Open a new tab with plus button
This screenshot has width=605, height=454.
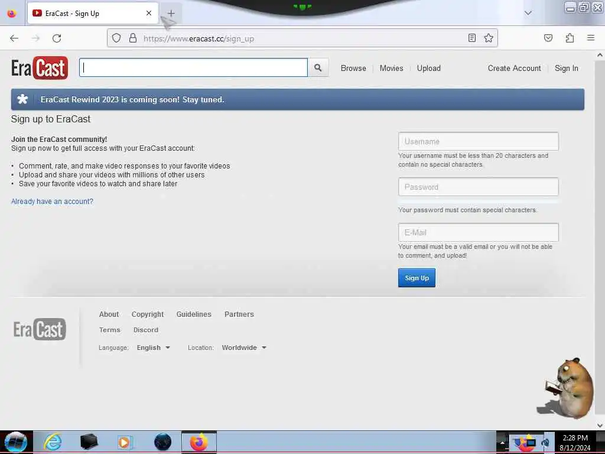coord(171,13)
